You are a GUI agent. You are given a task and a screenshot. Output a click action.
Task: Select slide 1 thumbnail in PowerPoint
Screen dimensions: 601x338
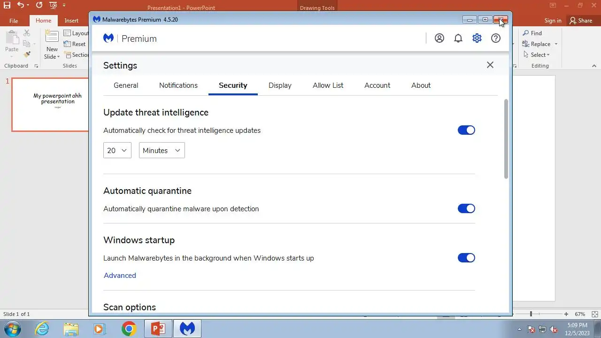pos(50,105)
